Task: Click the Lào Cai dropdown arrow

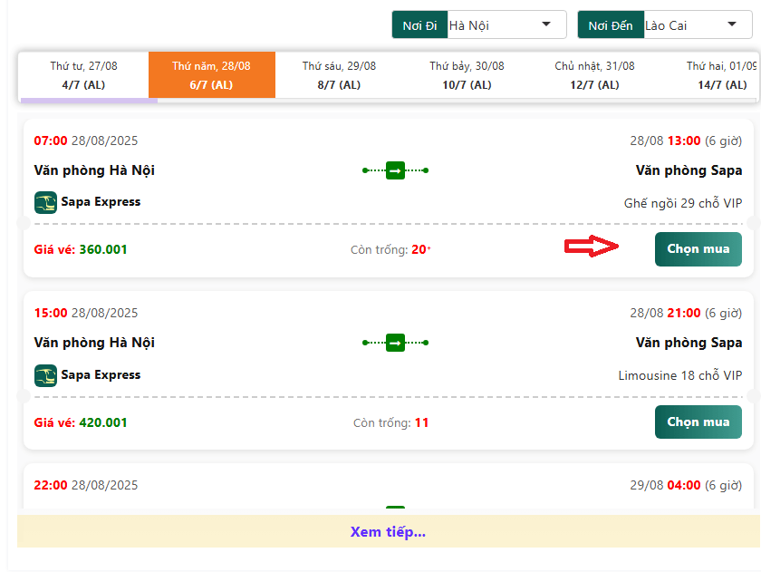Action: (732, 24)
